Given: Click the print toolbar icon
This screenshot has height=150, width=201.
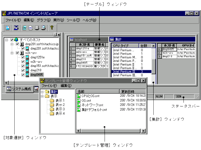Looking at the screenshot, I should 37,28.
